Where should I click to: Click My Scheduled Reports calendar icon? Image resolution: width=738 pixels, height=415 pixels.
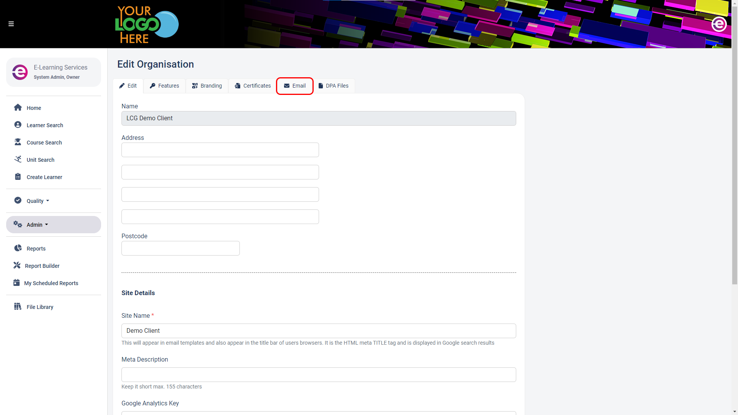coord(16,283)
